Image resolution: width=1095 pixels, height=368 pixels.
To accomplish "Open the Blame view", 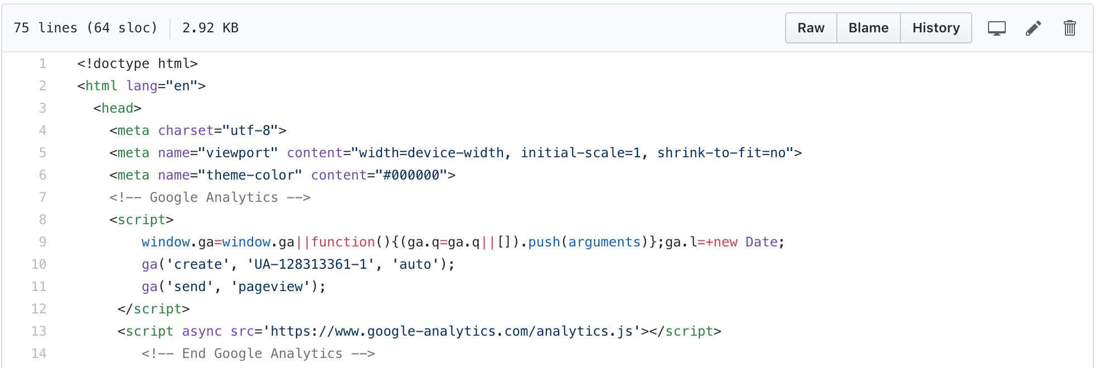I will (868, 28).
